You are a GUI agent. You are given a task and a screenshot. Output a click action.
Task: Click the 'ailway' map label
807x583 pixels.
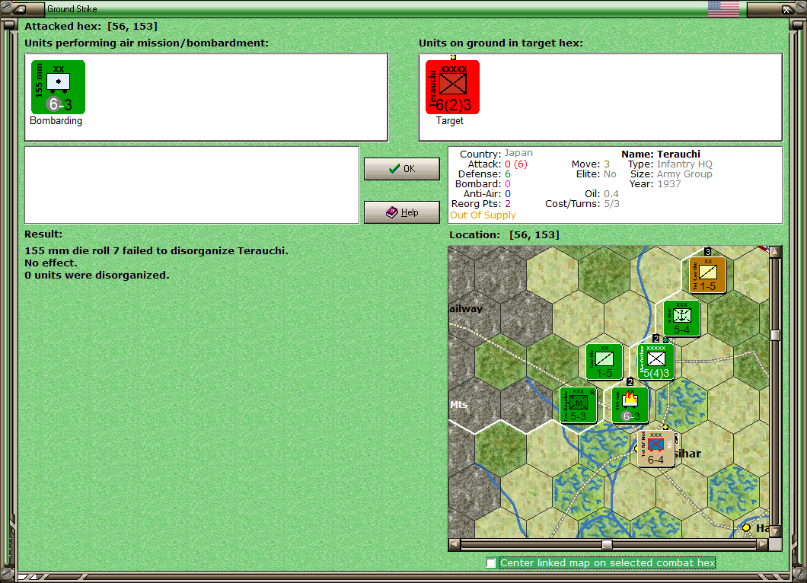pyautogui.click(x=466, y=309)
